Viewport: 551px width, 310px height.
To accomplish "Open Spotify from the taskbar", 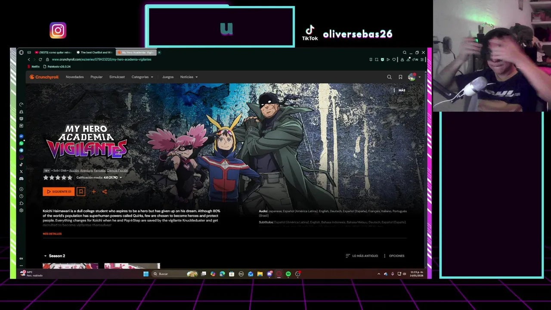I will [288, 274].
